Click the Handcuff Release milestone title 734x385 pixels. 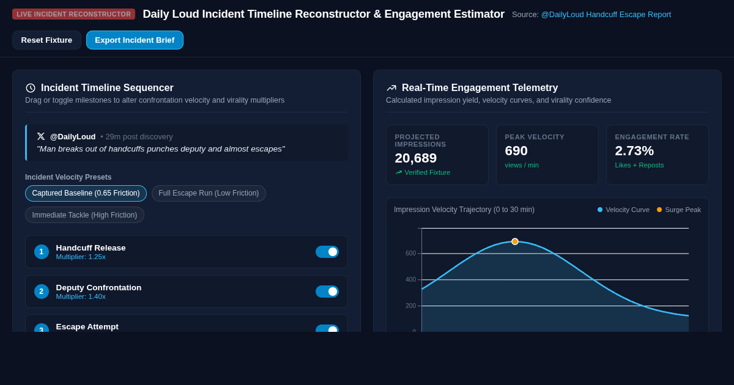click(91, 248)
